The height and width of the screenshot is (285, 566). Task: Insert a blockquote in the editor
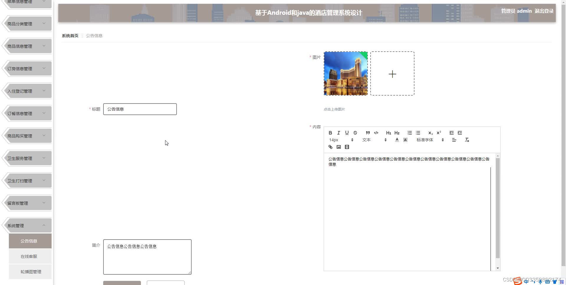click(x=368, y=133)
